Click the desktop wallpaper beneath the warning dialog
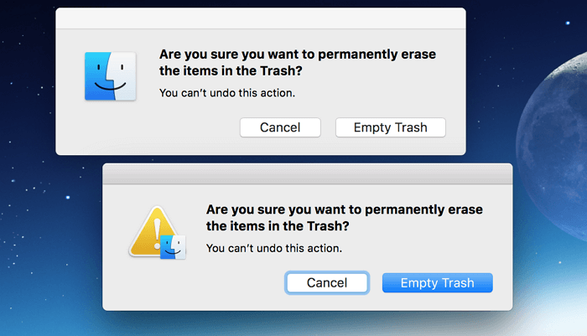Viewport: 587px width, 336px height. click(x=307, y=324)
